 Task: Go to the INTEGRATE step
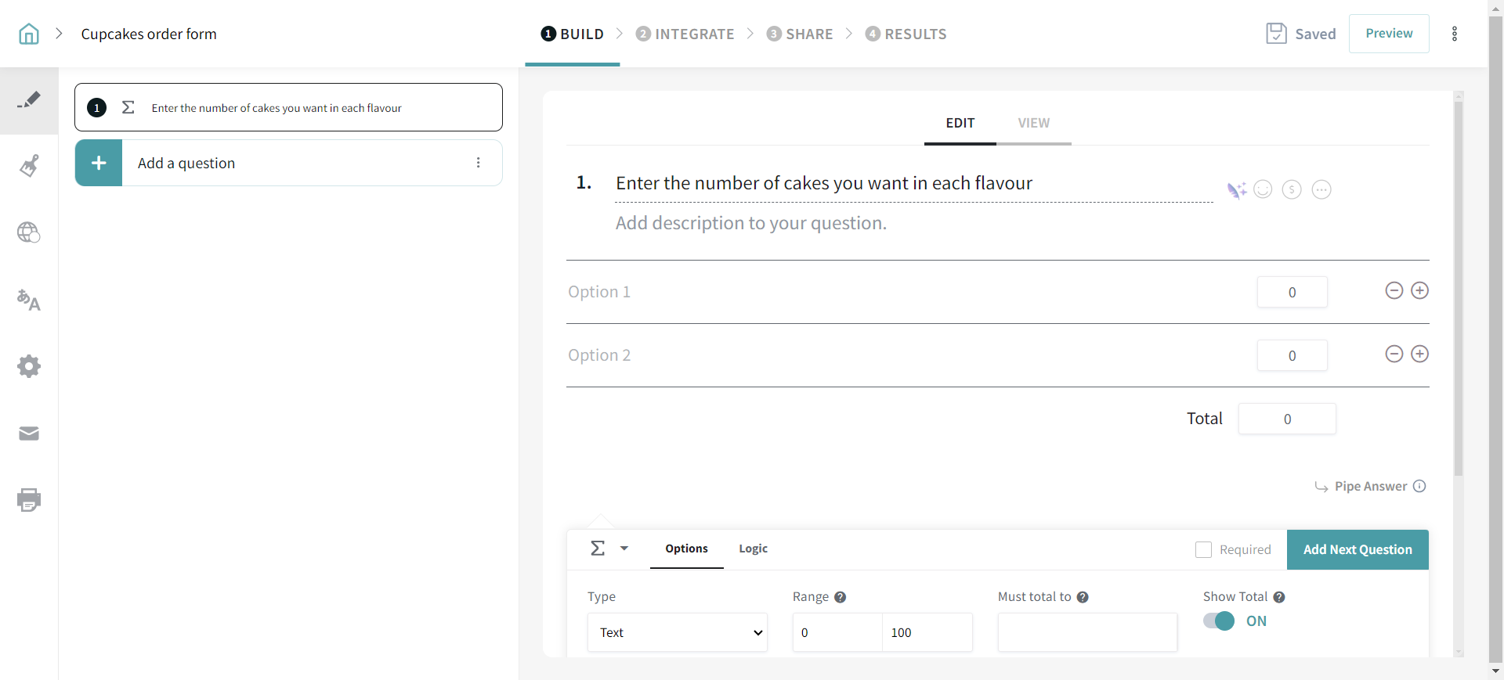[685, 34]
